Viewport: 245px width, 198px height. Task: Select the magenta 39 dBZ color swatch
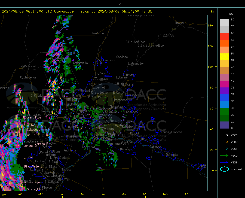(224, 84)
